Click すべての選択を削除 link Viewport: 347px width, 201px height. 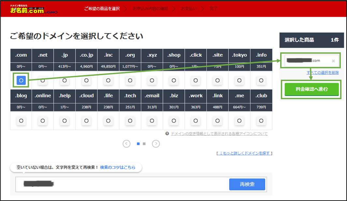click(x=323, y=73)
